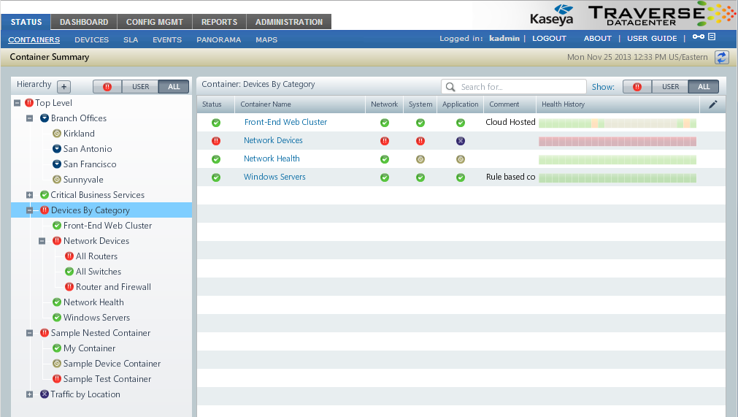Image resolution: width=738 pixels, height=417 pixels.
Task: Open the Front-End Web Cluster container link
Action: click(285, 122)
